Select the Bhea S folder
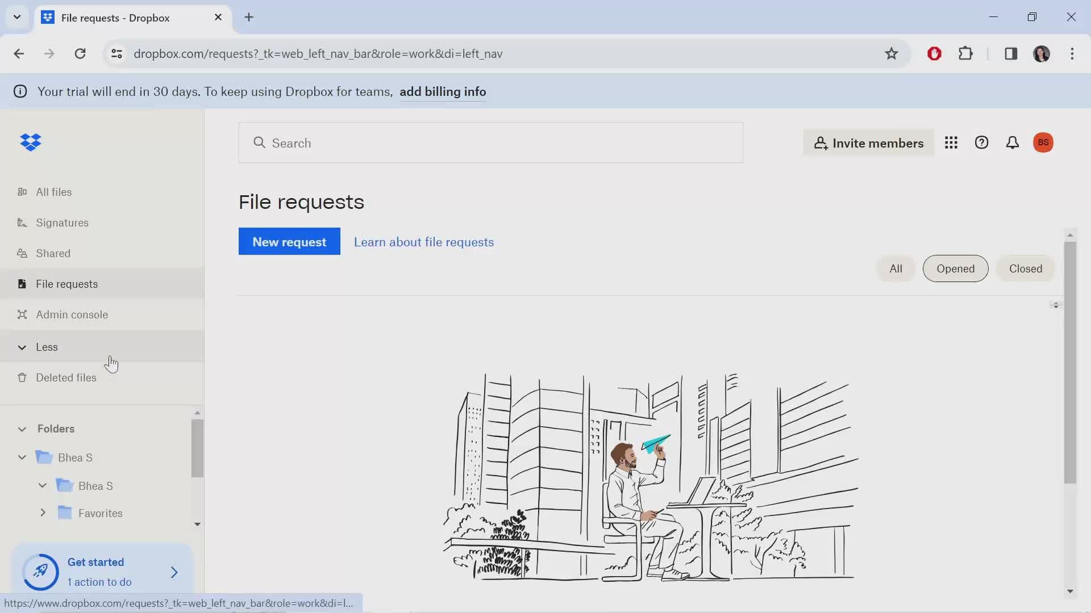1091x613 pixels. (x=76, y=457)
